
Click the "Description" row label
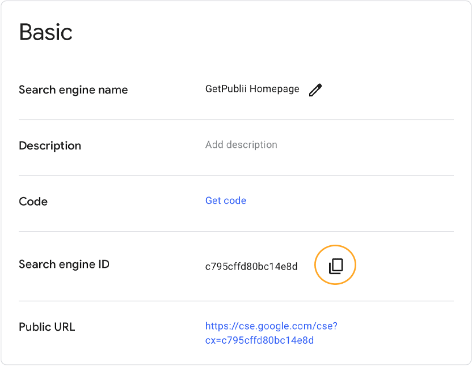[50, 146]
